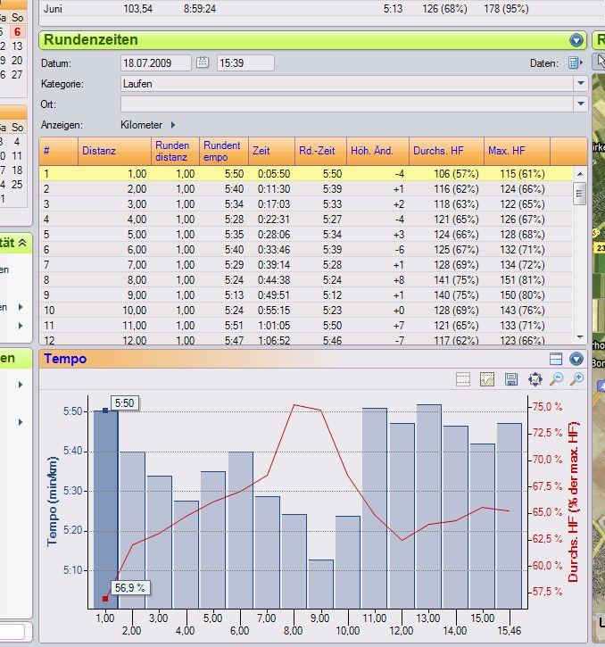Open the Ort dropdown arrow

(581, 104)
